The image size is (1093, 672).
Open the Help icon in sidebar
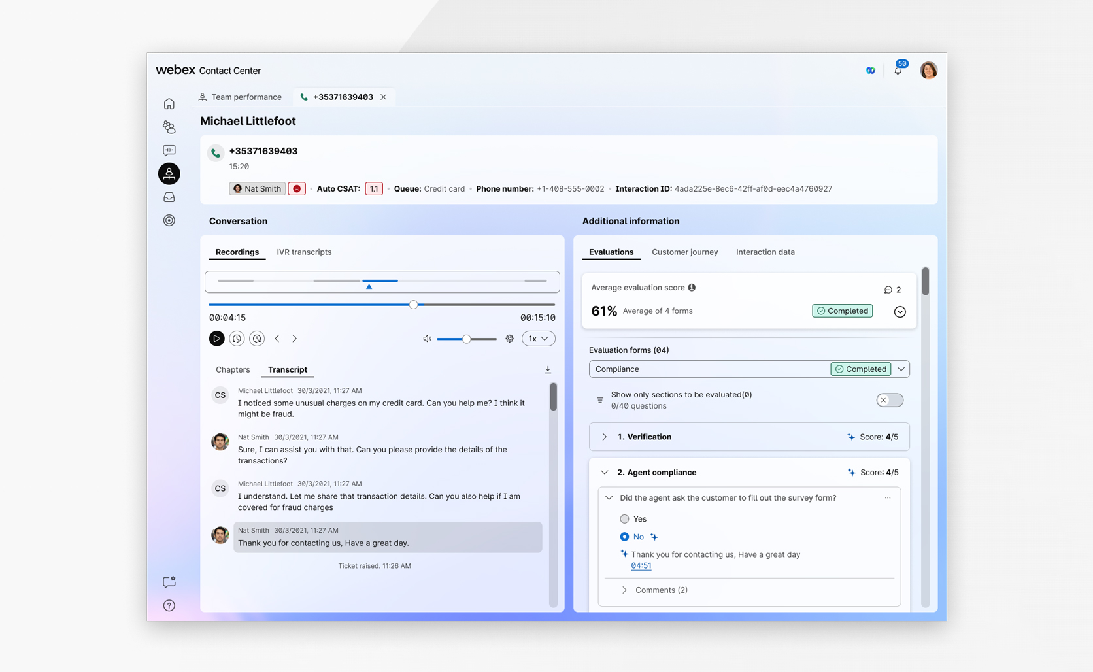(x=169, y=605)
